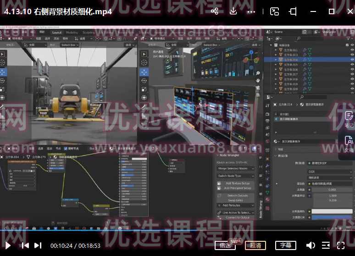Click Add Texture Setup button
Image resolution: width=355 pixels, height=256 pixels.
tap(235, 183)
